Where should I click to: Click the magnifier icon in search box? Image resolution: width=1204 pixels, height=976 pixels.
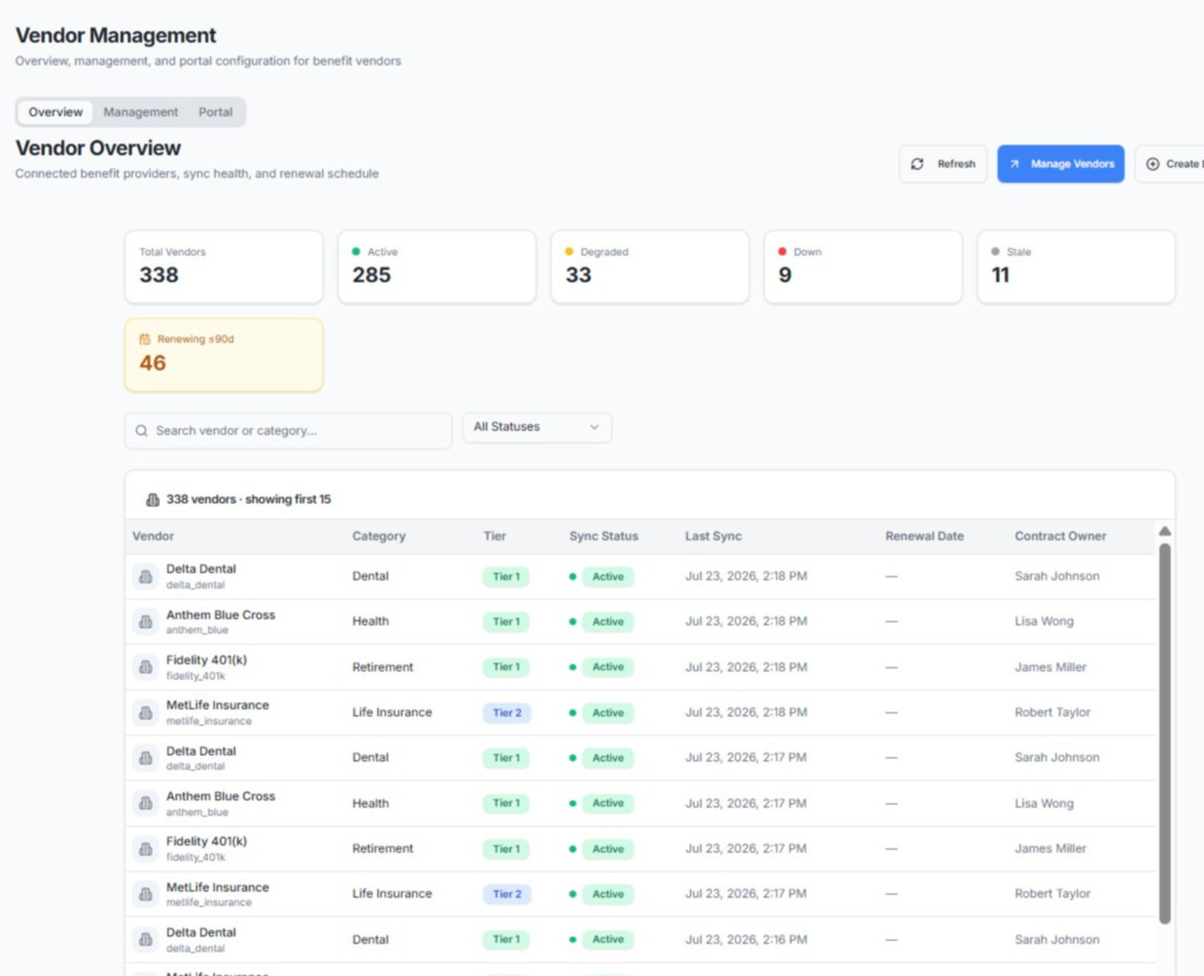pyautogui.click(x=142, y=431)
